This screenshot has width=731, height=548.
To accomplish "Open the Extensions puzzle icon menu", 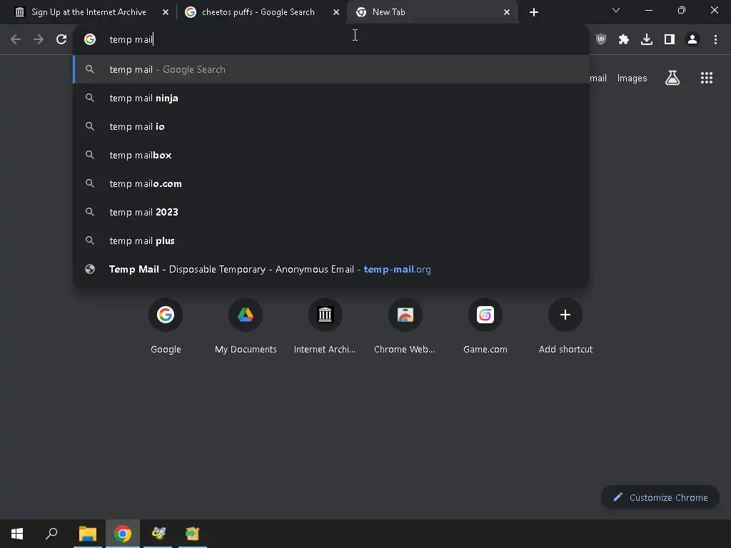I will [624, 39].
